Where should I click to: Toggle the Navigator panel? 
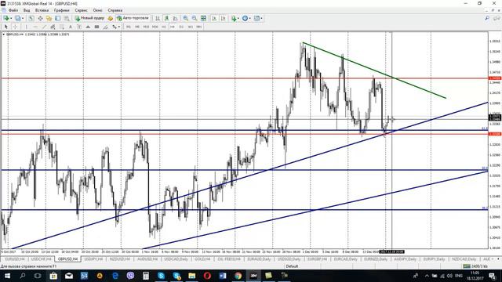49,18
